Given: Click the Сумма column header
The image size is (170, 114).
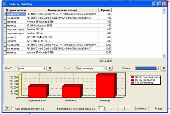Looking at the screenshot, I should click(105, 10).
